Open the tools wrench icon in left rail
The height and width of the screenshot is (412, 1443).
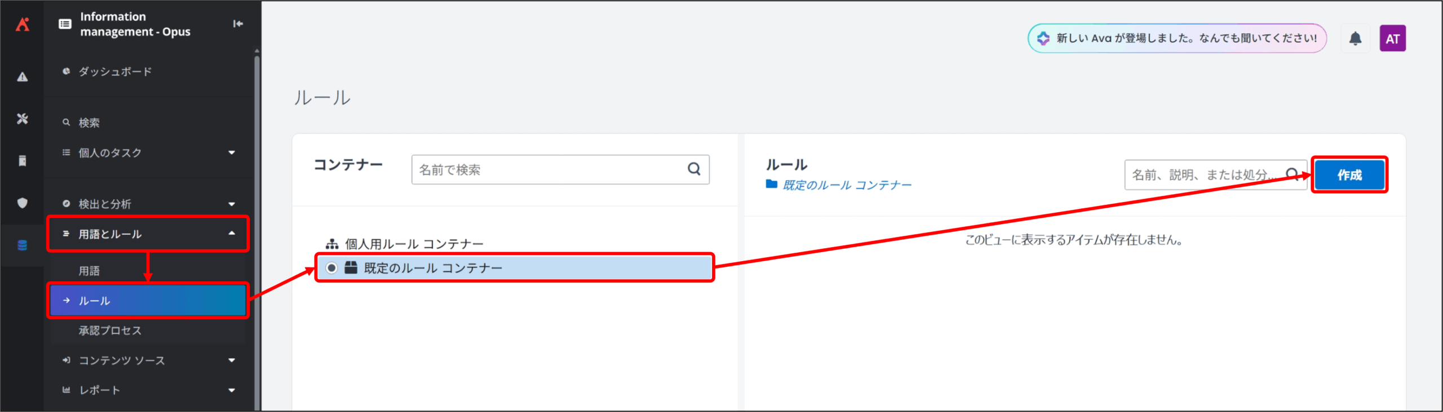point(22,119)
